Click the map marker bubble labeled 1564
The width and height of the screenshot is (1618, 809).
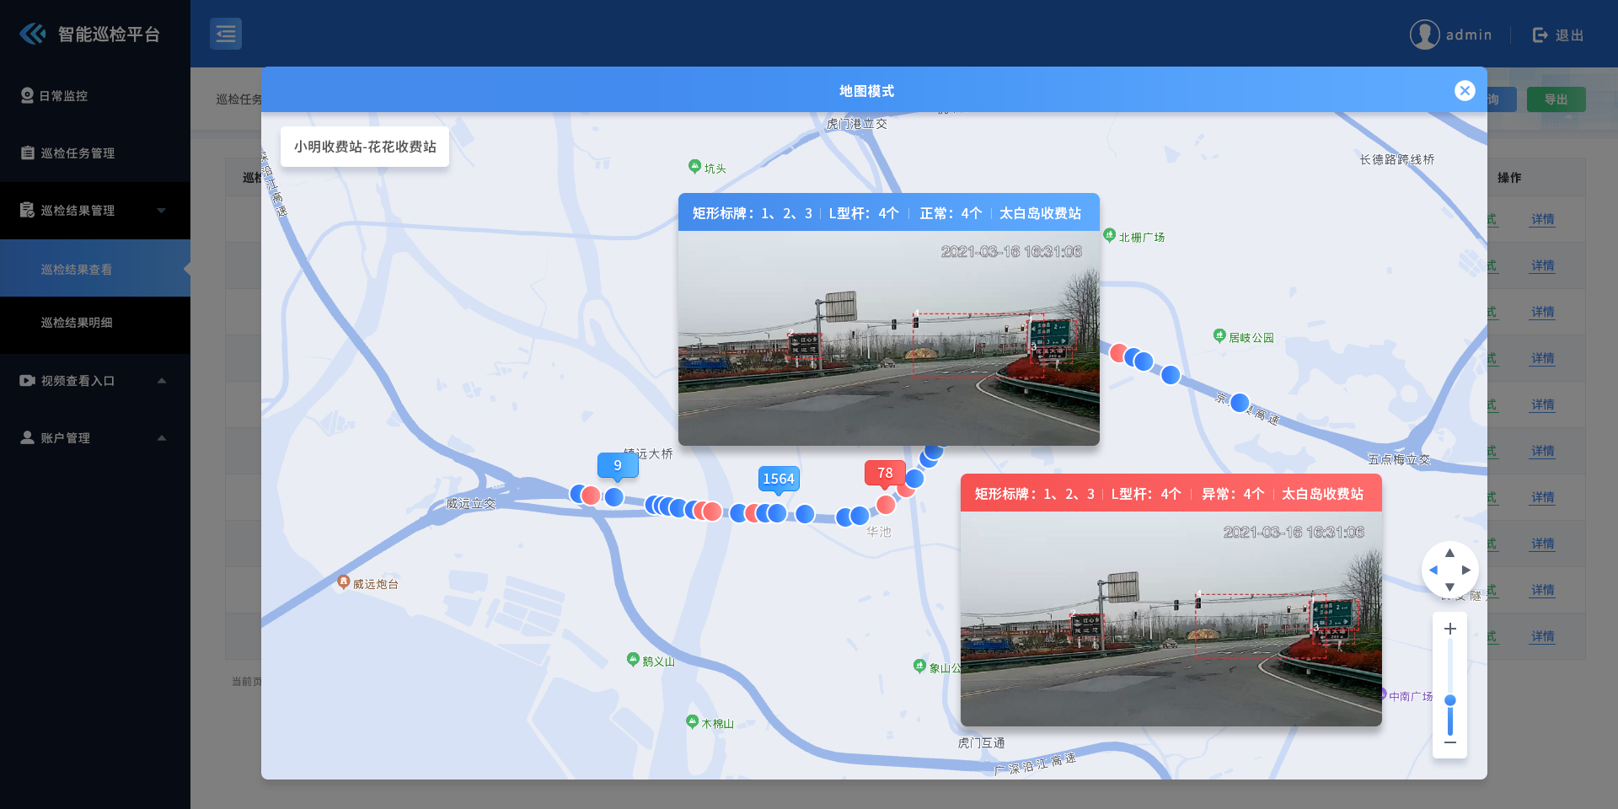(779, 480)
